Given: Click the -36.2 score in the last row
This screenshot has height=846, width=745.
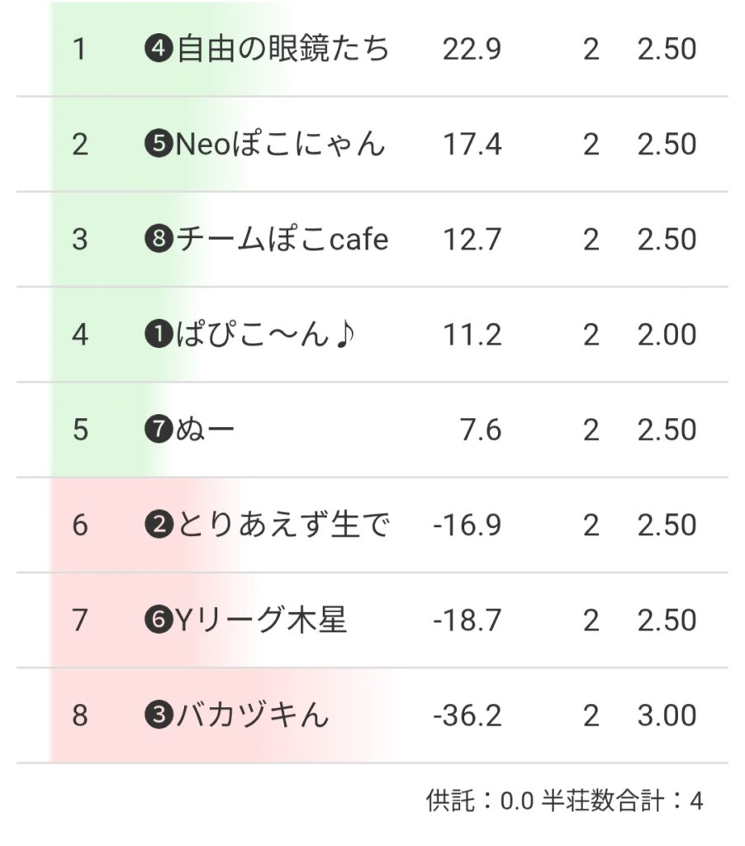Looking at the screenshot, I should click(x=467, y=715).
